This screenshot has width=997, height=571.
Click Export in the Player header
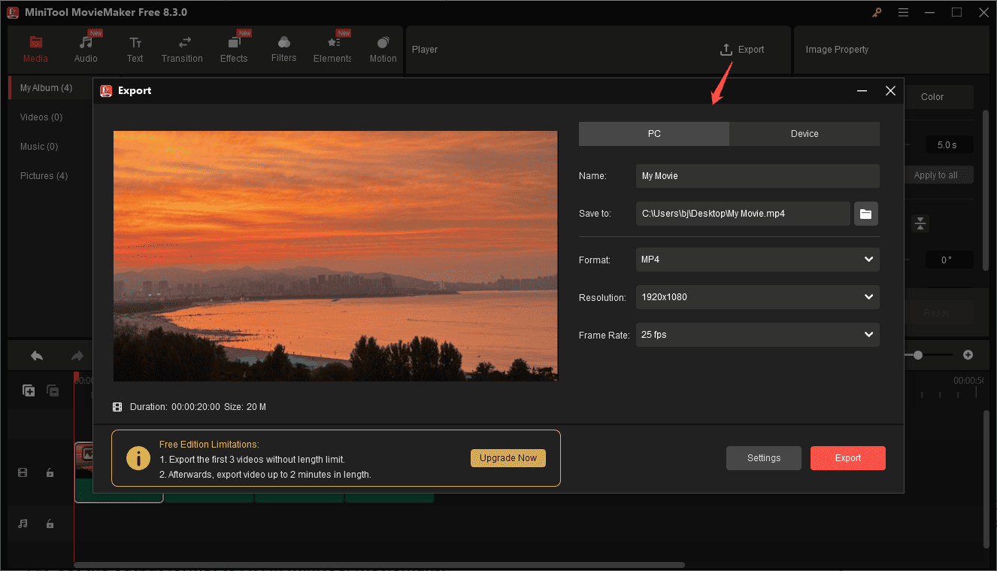tap(742, 50)
